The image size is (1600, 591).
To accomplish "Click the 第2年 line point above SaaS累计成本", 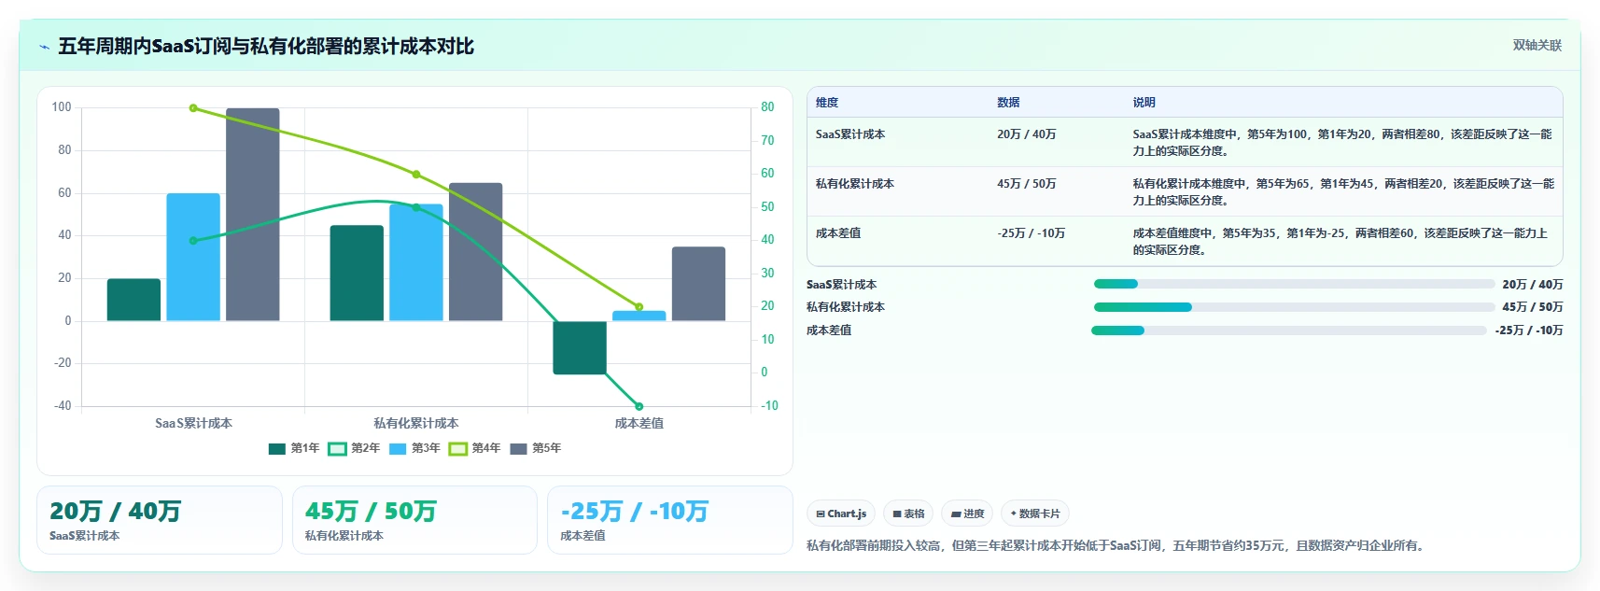I will tap(193, 241).
